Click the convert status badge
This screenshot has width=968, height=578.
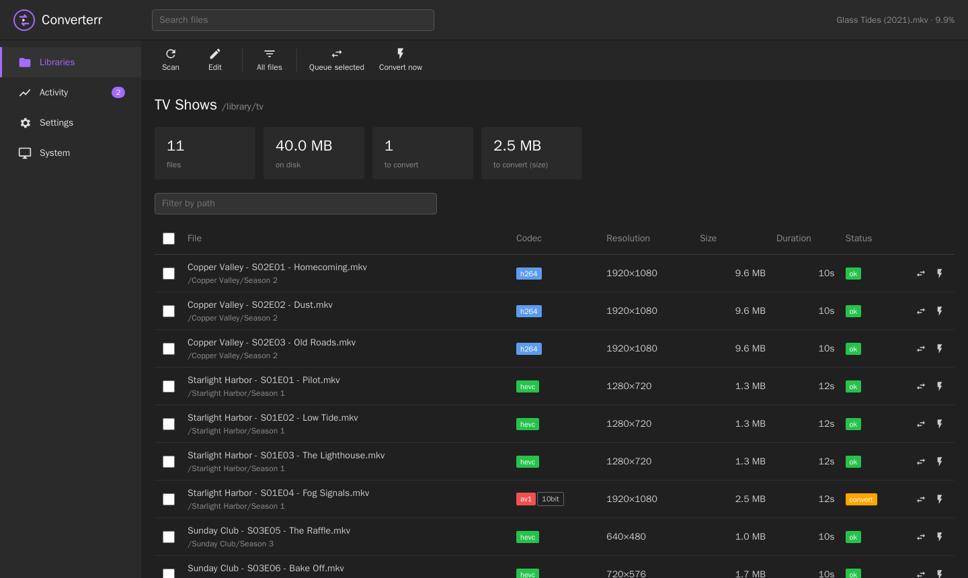pyautogui.click(x=861, y=499)
